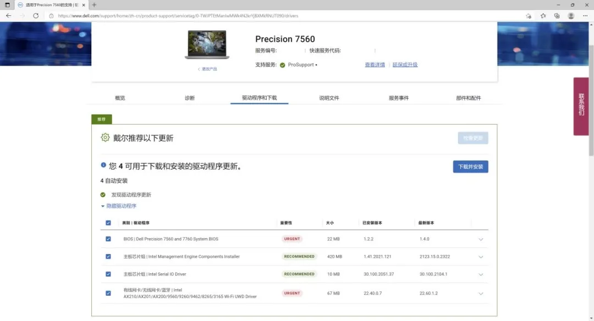Click installed version 30.100.2051.37

coord(379,274)
